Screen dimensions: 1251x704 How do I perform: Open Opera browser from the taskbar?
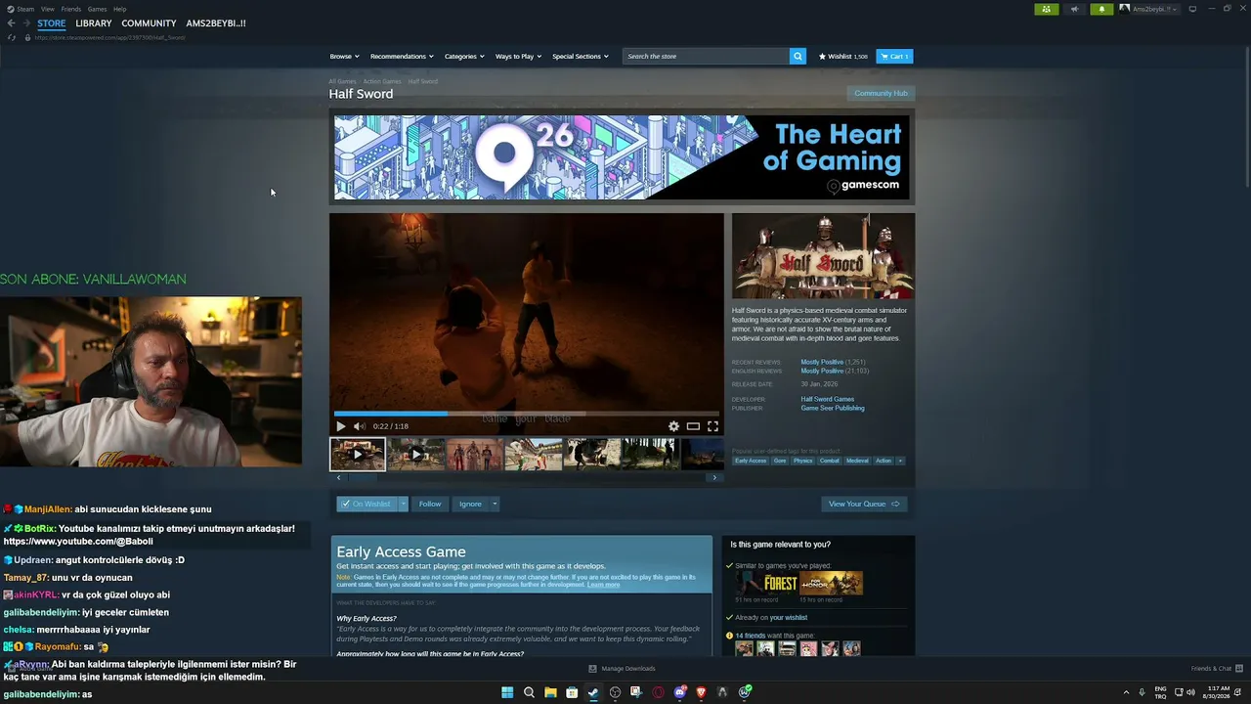point(658,692)
